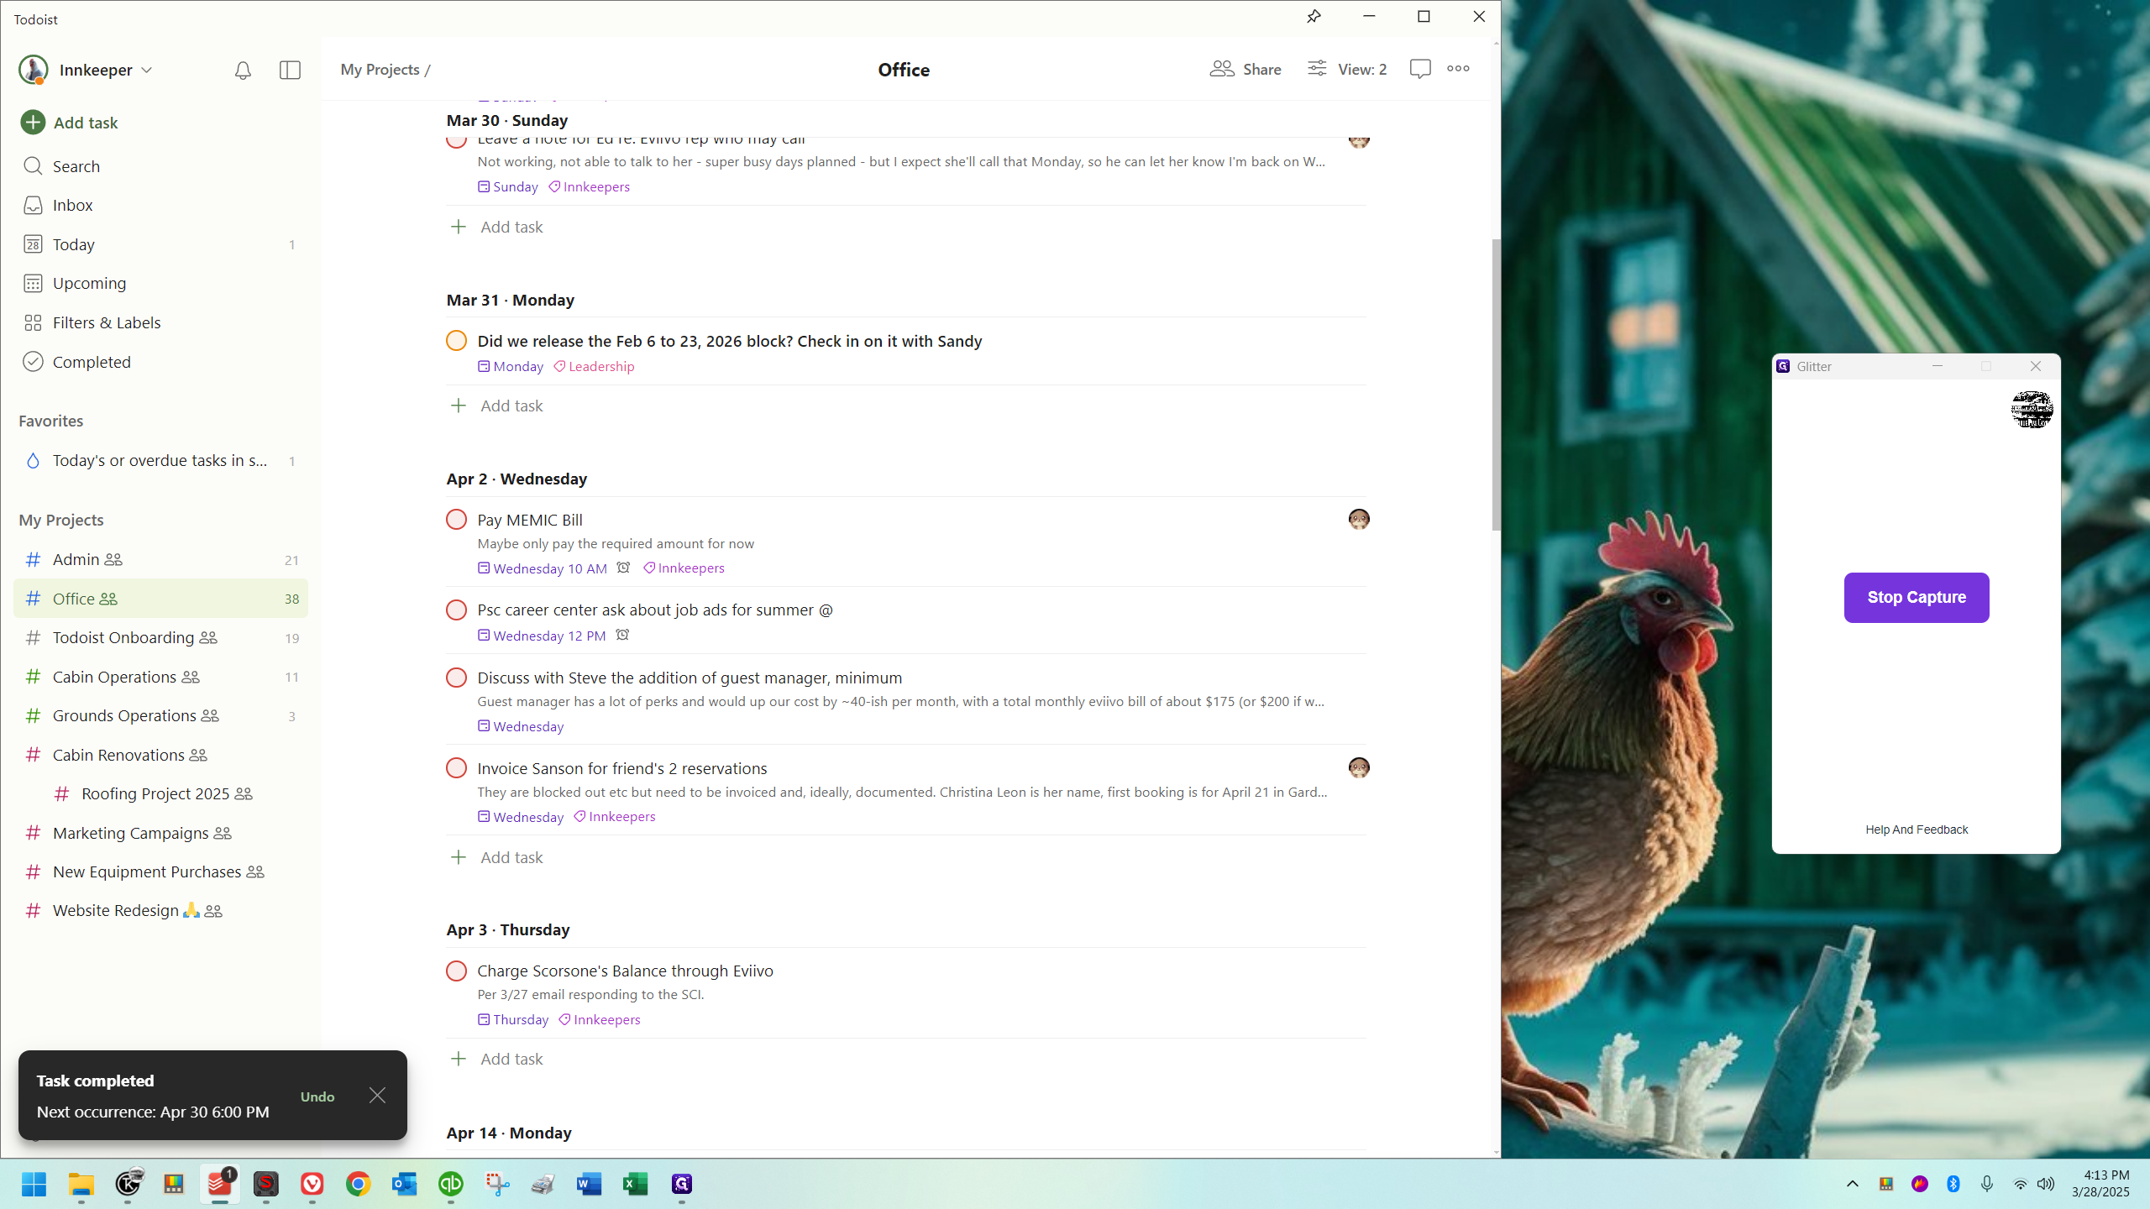This screenshot has width=2150, height=1209.
Task: Open Excel from the taskbar
Action: click(635, 1184)
